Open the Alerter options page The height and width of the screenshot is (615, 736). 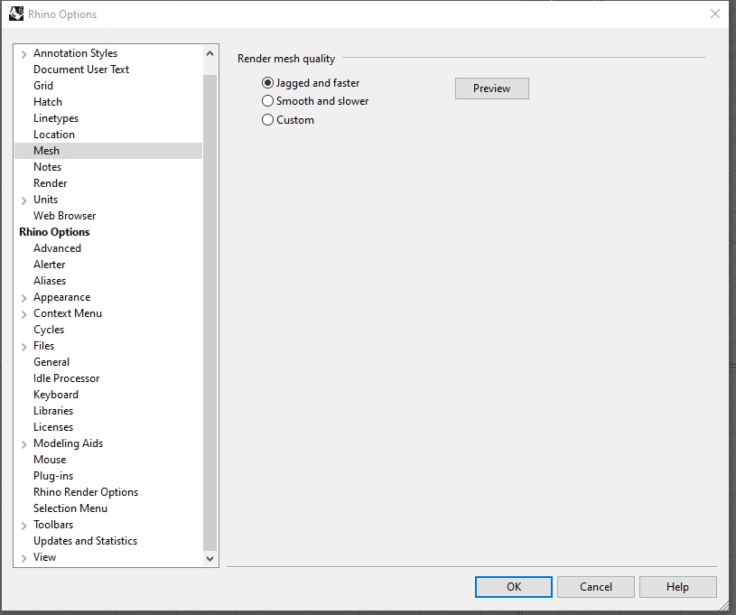50,265
